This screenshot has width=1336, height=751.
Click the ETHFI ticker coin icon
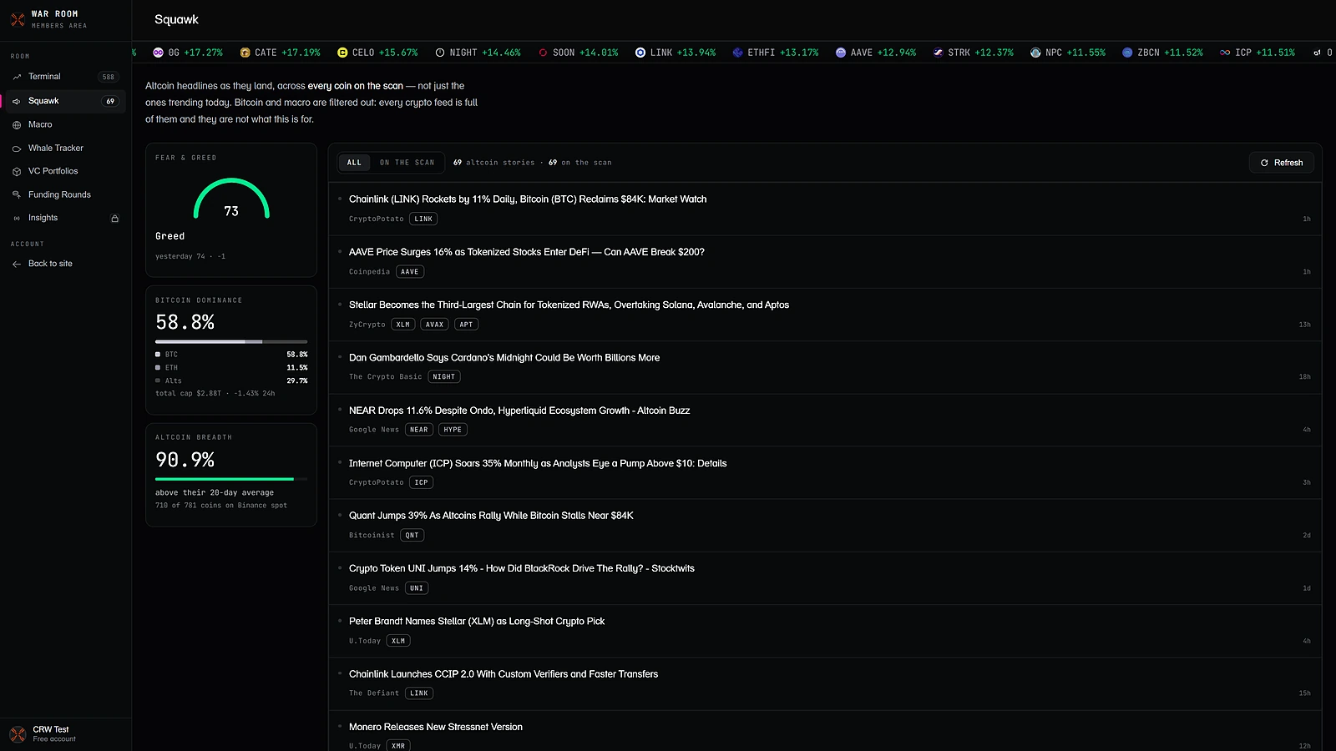point(738,53)
